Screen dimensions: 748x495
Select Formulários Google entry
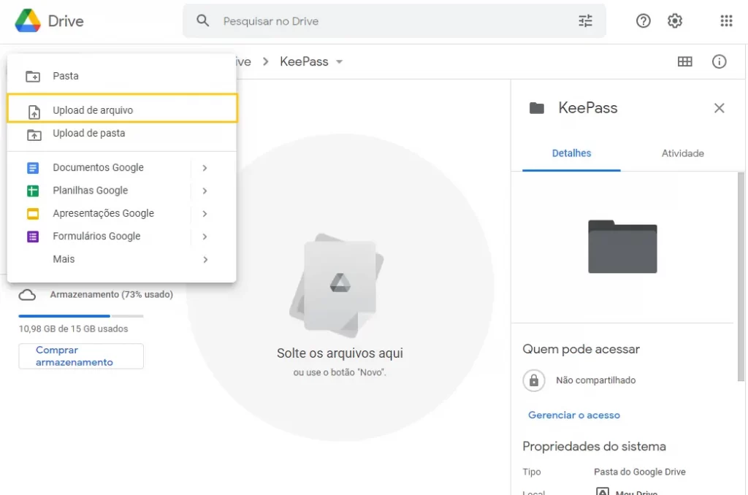pos(122,237)
